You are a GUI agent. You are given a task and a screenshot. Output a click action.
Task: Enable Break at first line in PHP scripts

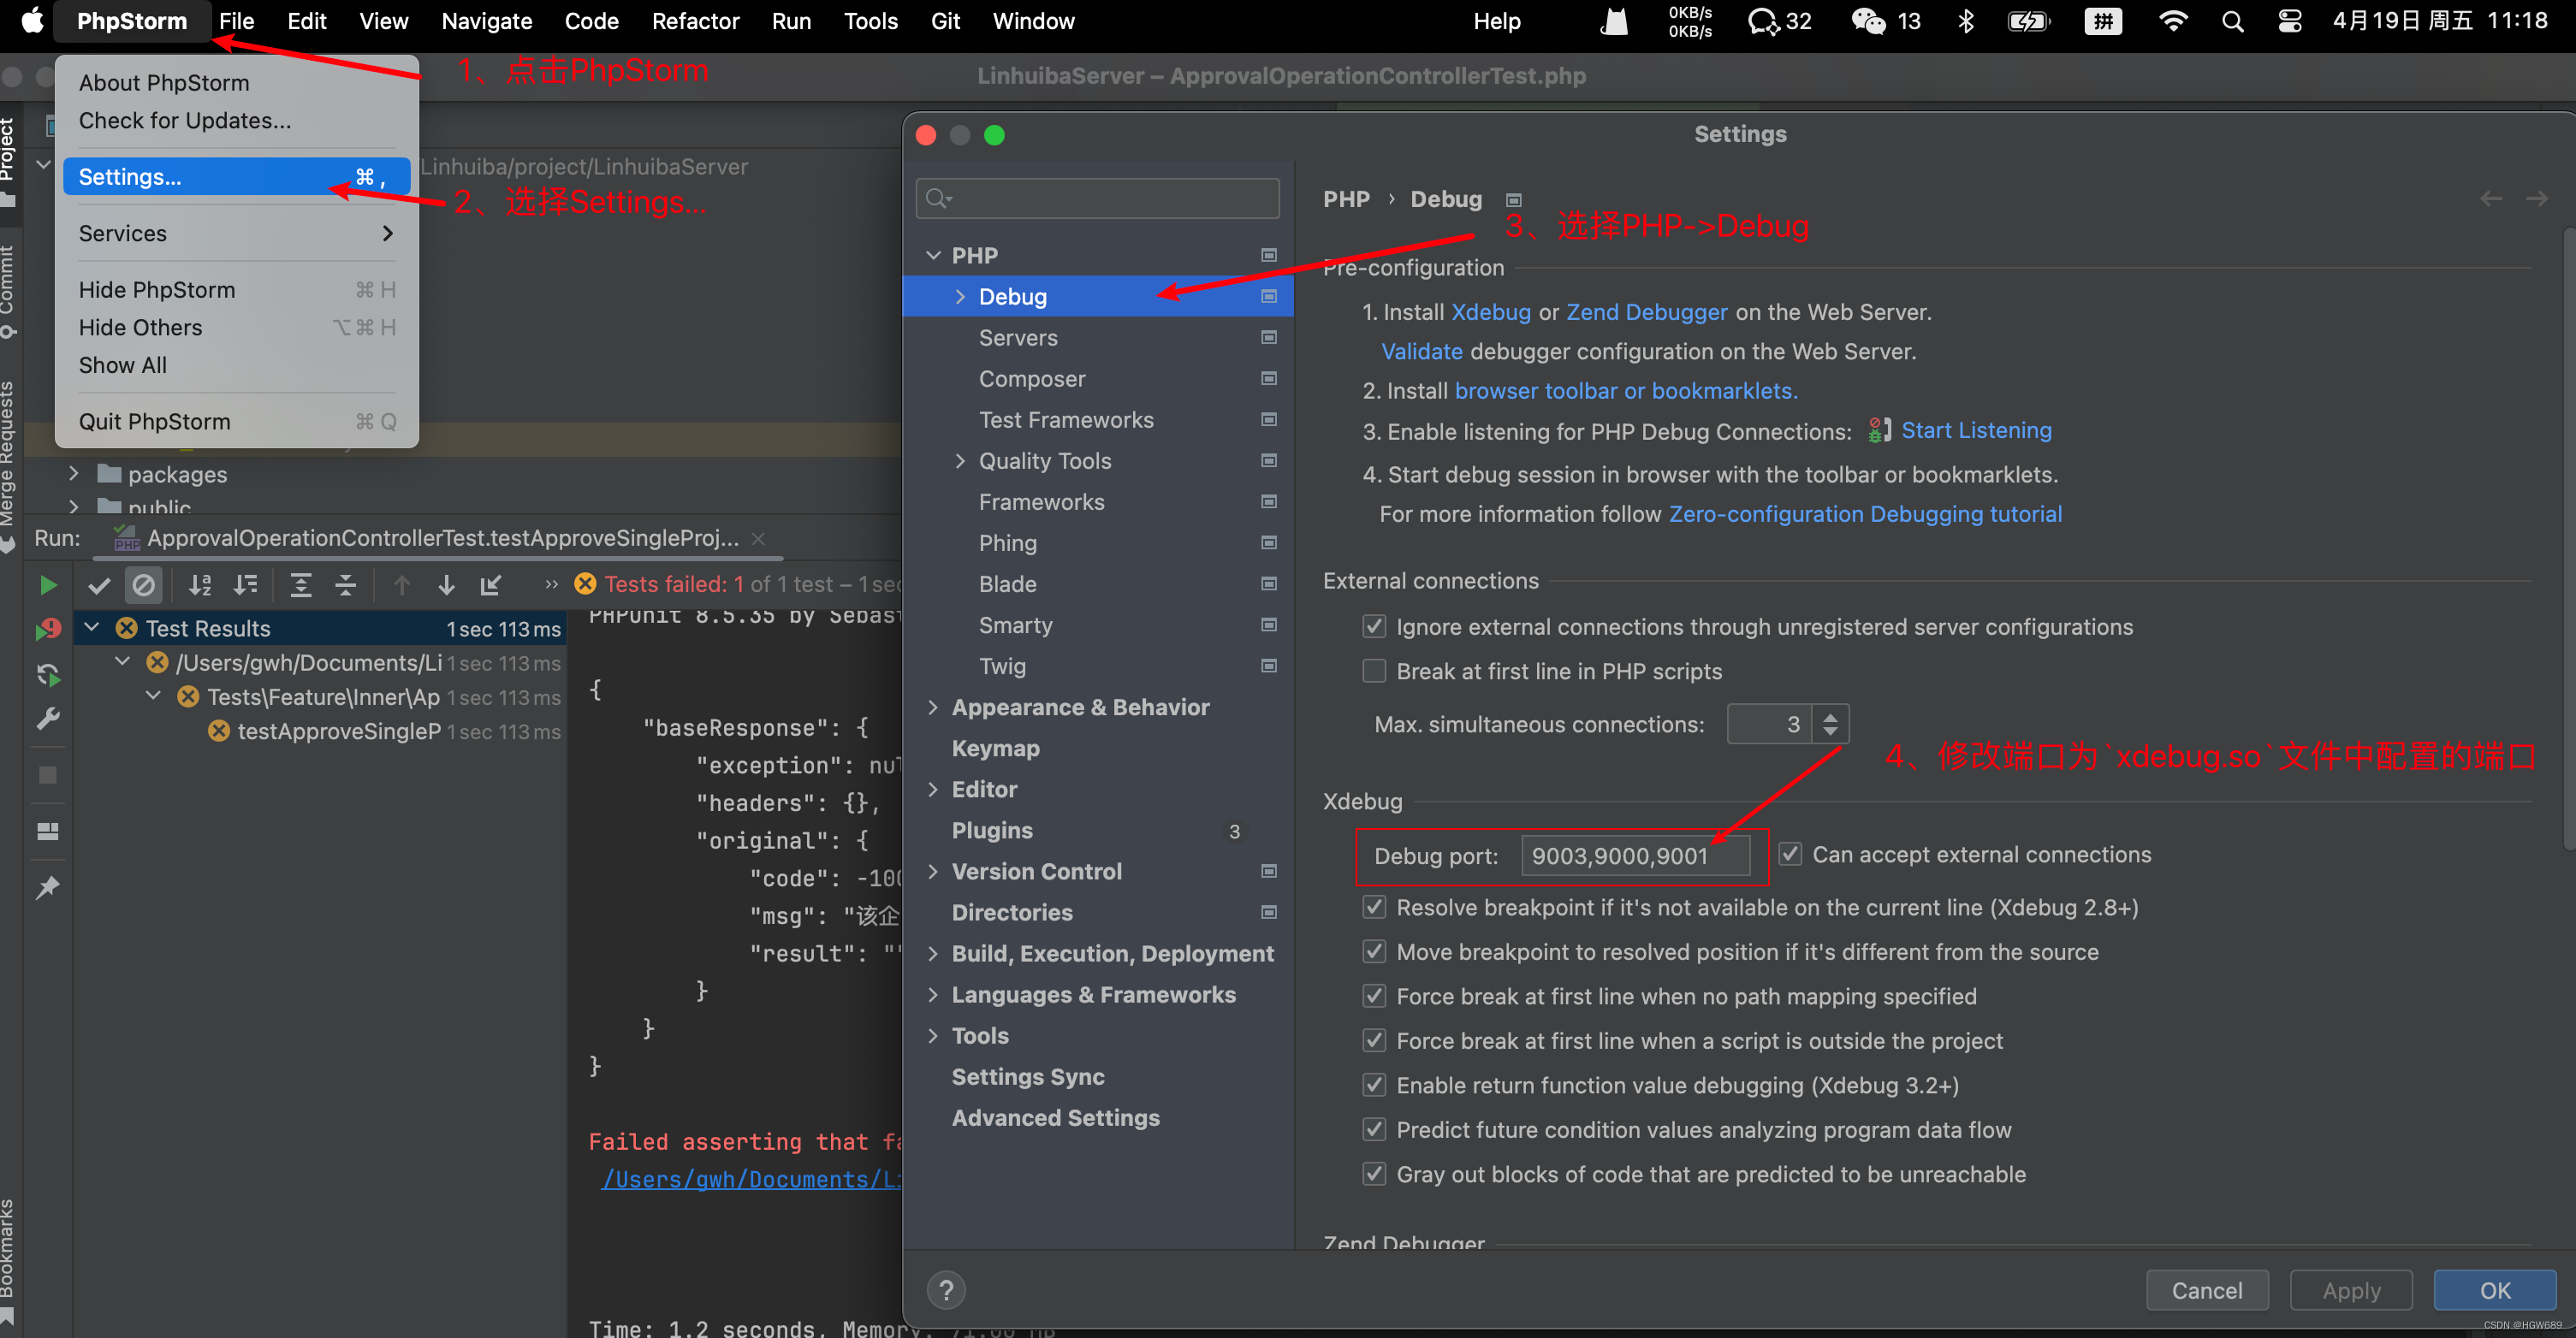pos(1374,671)
